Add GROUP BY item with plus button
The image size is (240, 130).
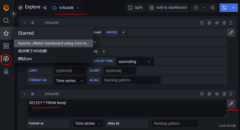tap(104, 51)
